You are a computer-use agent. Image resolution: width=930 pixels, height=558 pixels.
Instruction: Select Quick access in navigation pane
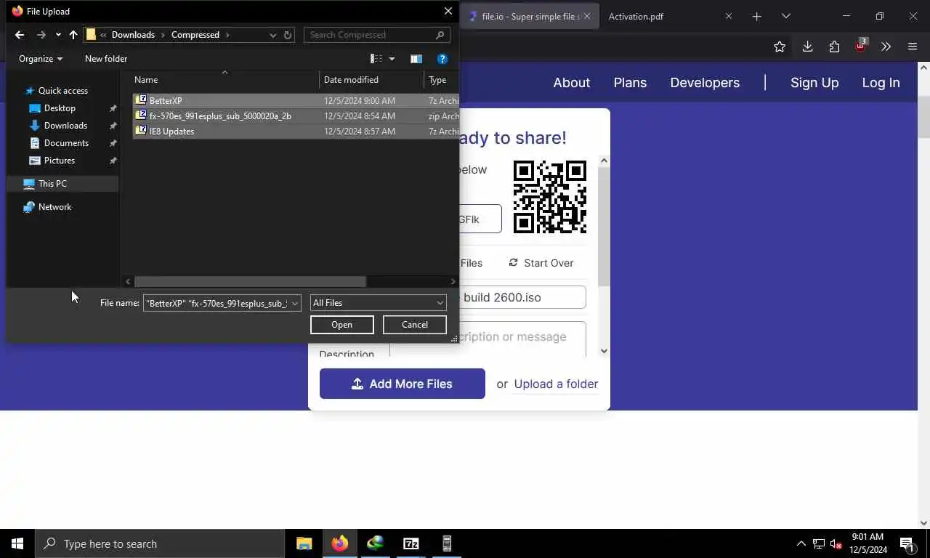pyautogui.click(x=62, y=91)
